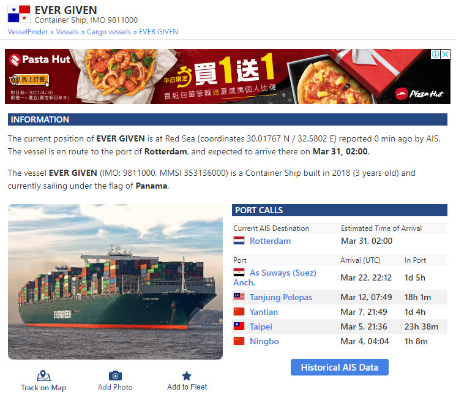Go to Vessels breadcrumb
456x400 pixels.
(x=67, y=32)
